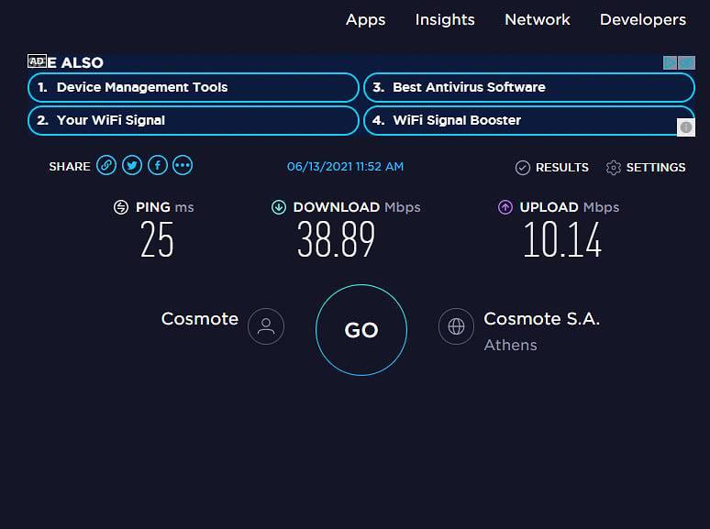The image size is (710, 529).
Task: Click the Cosmote user profile icon
Action: pos(266,326)
